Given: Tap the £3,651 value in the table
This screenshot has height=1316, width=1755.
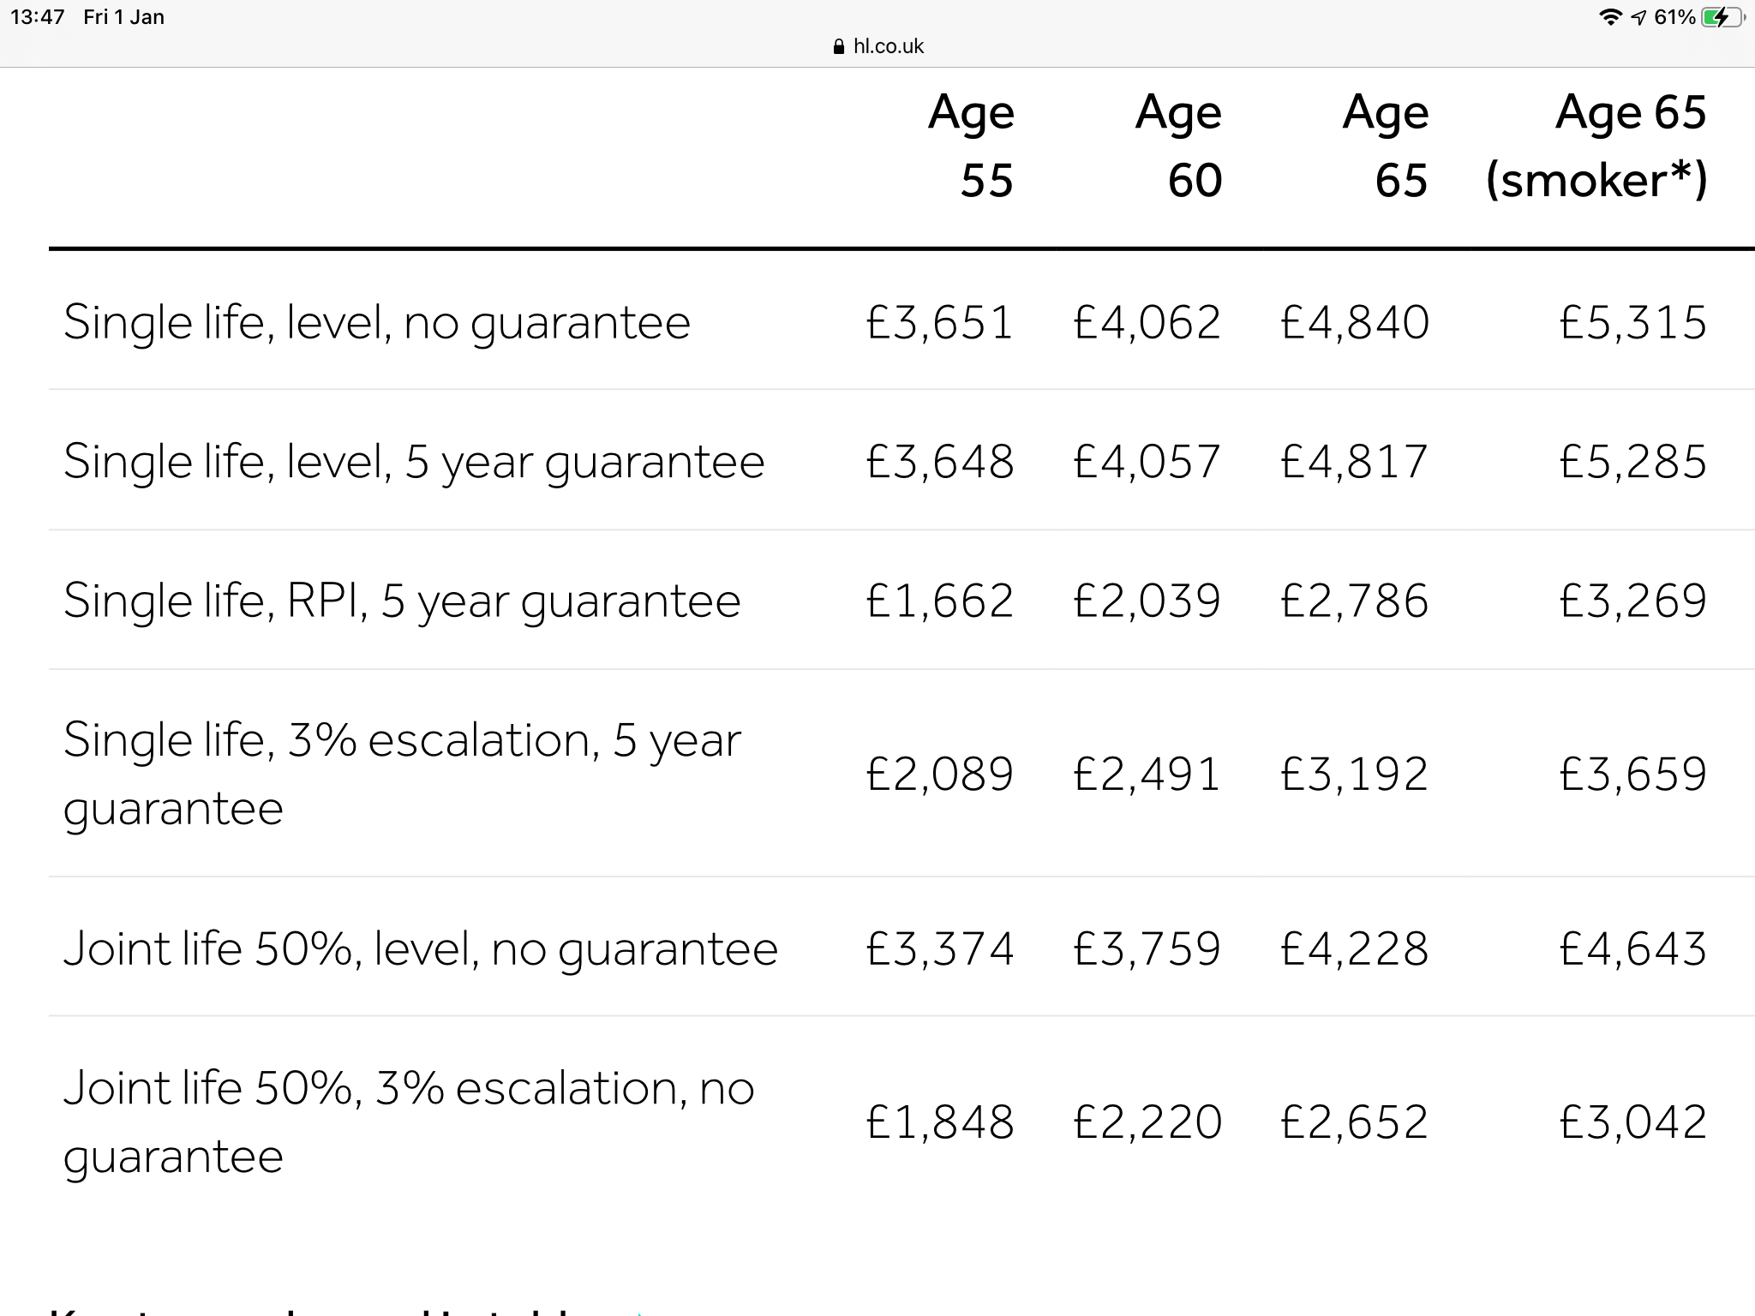Looking at the screenshot, I should point(939,323).
